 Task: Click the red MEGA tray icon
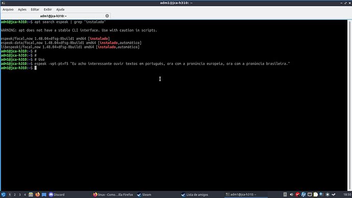[297, 194]
